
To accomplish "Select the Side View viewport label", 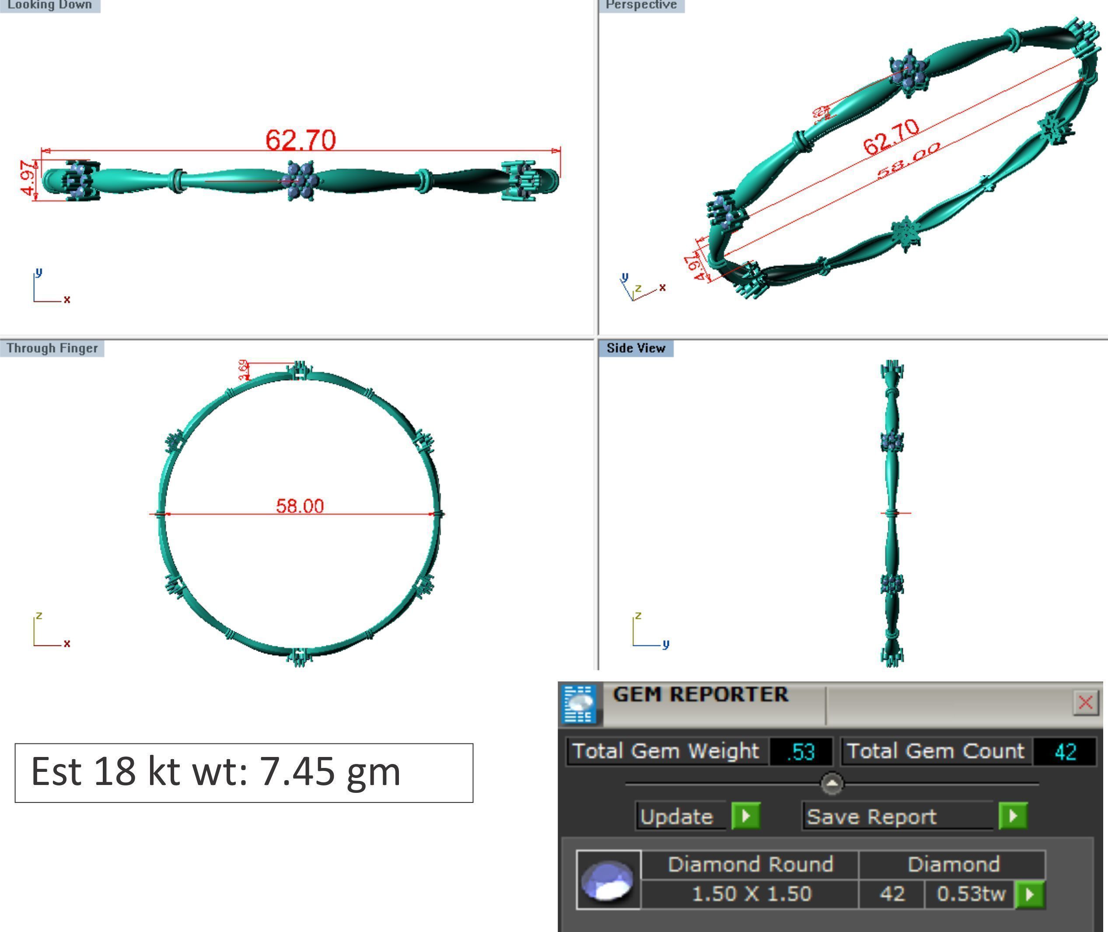I will tap(636, 348).
